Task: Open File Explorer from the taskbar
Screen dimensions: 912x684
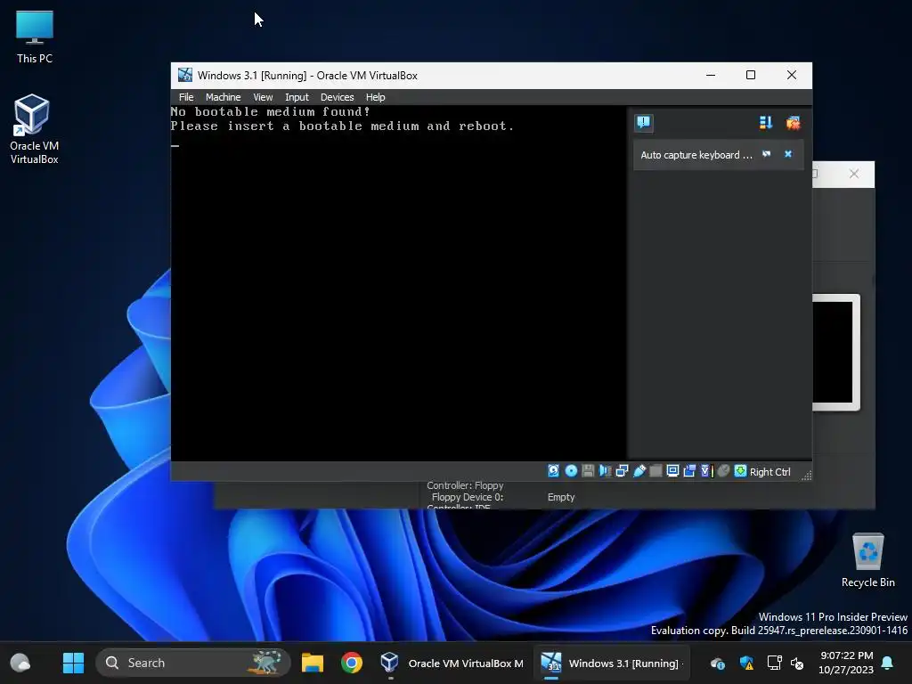Action: click(313, 663)
